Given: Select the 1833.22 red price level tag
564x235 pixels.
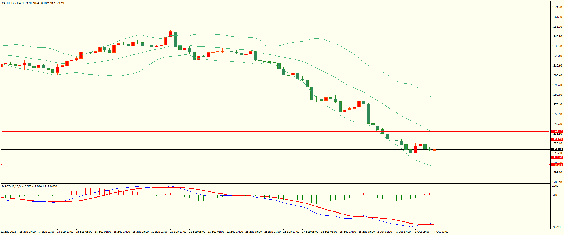Looking at the screenshot, I should point(557,140).
